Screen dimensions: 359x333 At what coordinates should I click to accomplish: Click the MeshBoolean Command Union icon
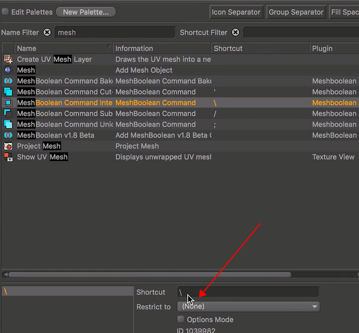click(8, 125)
